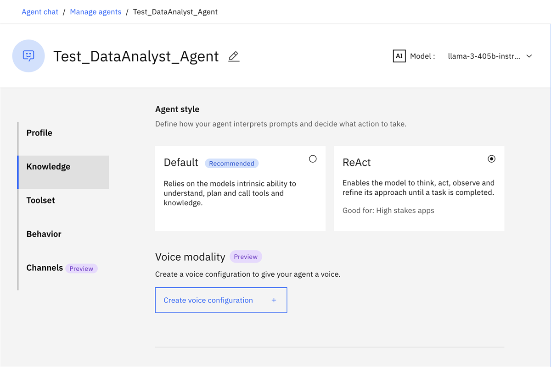Select the ReAct agent style radio

[491, 159]
